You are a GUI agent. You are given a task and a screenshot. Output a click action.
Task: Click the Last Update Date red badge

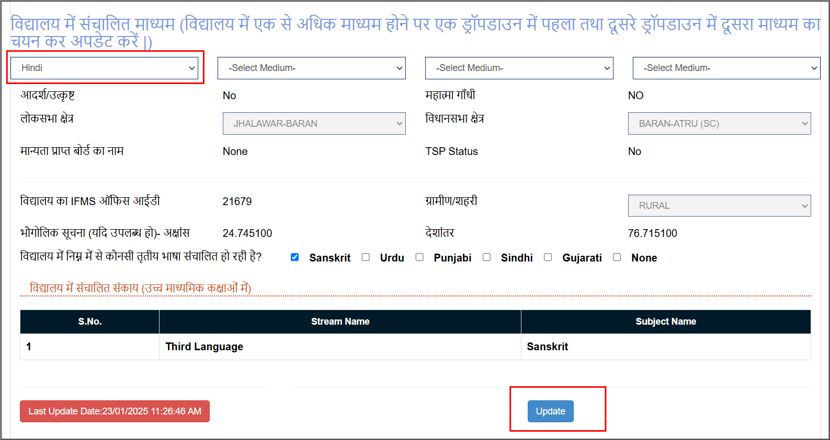click(115, 411)
